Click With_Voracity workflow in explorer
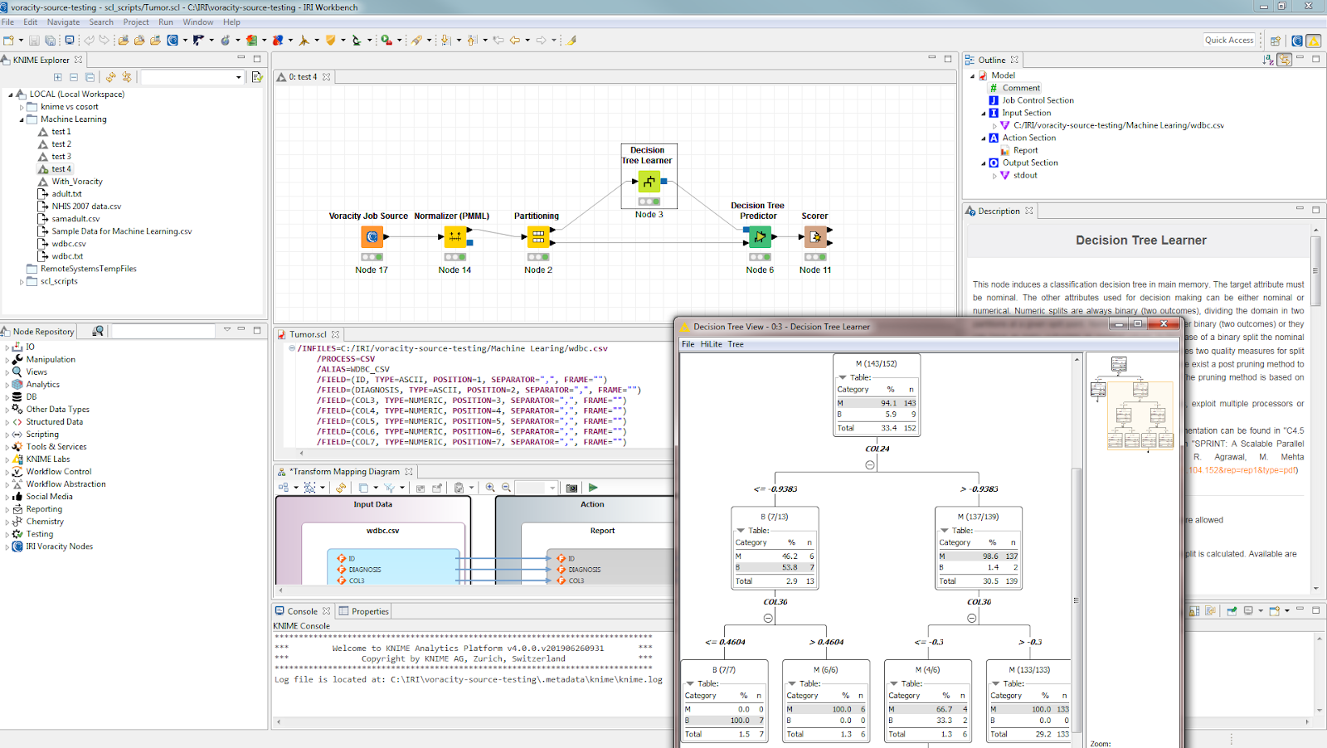1327x748 pixels. [77, 182]
